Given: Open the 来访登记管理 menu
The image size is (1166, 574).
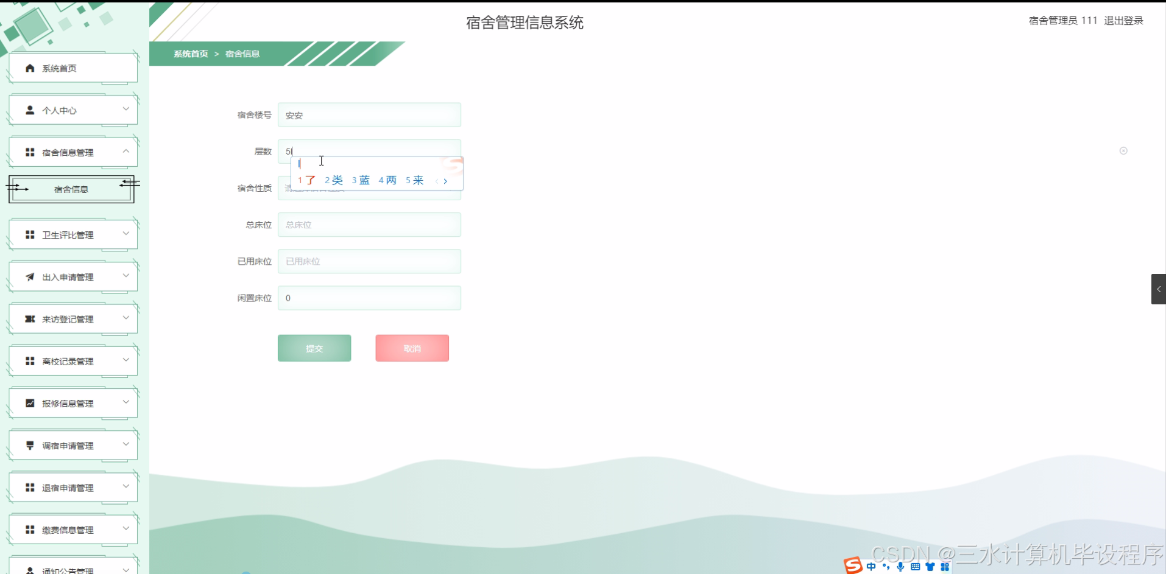Looking at the screenshot, I should (x=73, y=318).
